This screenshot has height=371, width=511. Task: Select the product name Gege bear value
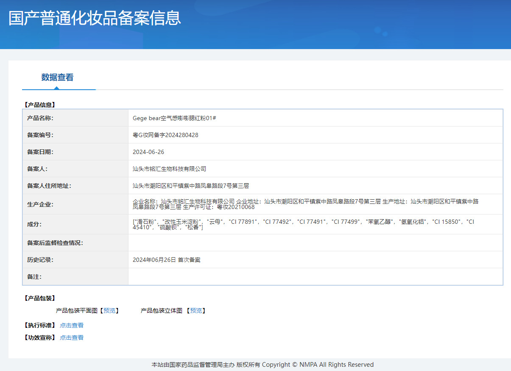tap(174, 118)
